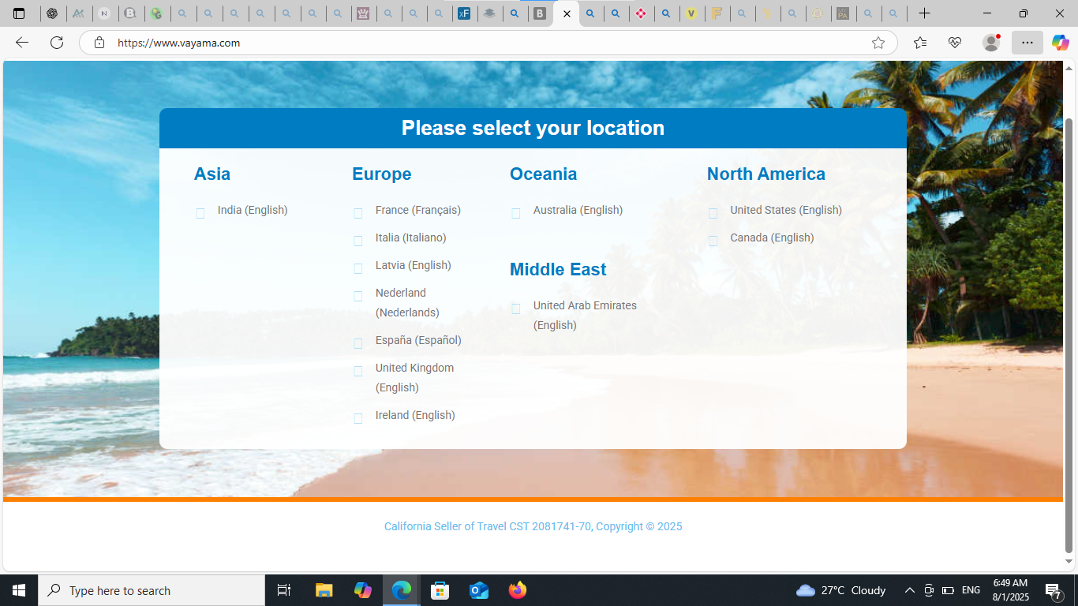The image size is (1078, 606).
Task: Tick the Latvia (English) checkbox
Action: click(x=357, y=268)
